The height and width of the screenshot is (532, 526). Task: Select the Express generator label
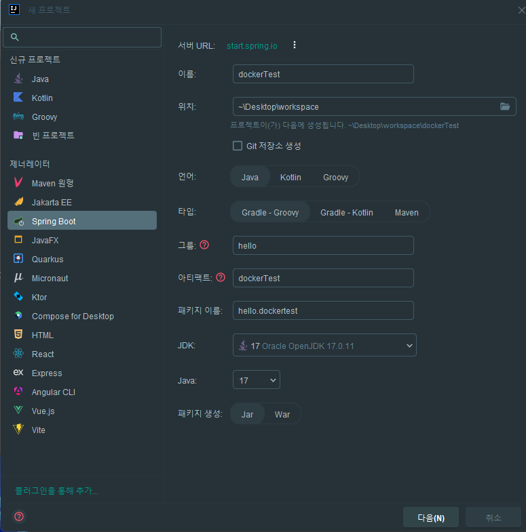click(47, 373)
